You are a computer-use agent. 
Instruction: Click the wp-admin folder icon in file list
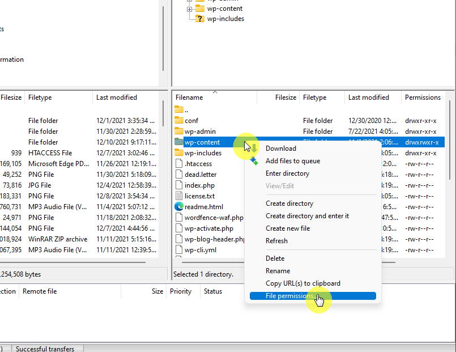[179, 131]
